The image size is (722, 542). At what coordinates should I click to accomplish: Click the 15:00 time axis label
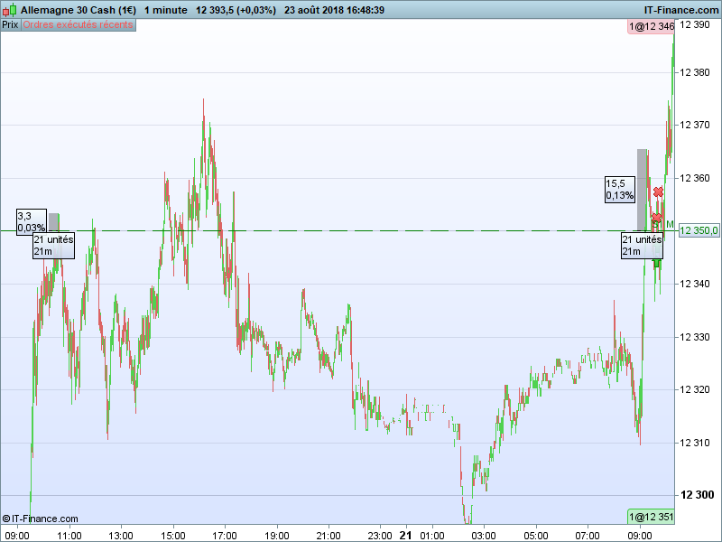[173, 536]
